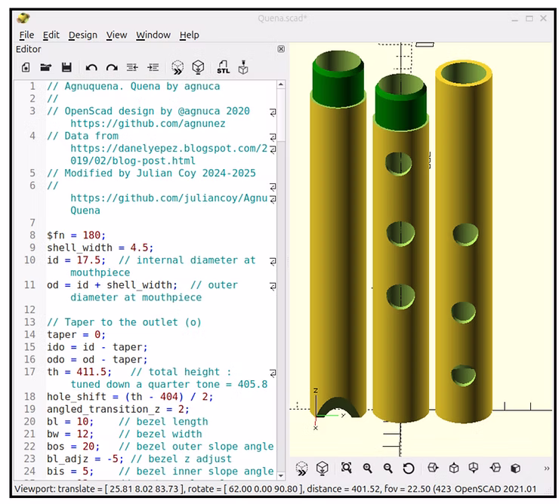Screen dimensions: 559x504
Task: Export the design as STL
Action: 223,68
